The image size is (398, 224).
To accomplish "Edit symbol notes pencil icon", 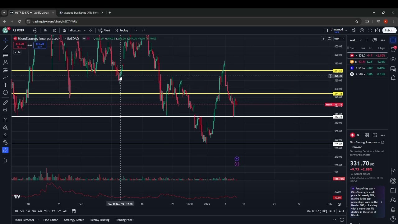I will [x=375, y=135].
